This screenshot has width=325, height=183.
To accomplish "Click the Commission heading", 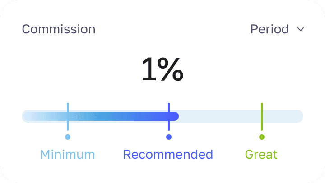I will click(59, 29).
